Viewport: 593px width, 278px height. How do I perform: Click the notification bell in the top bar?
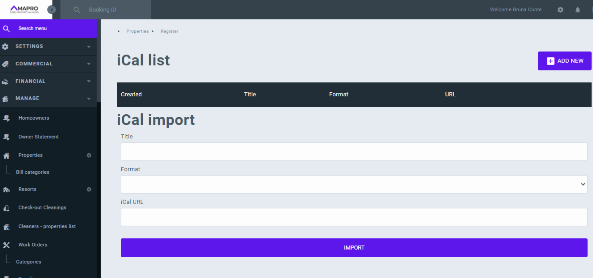pos(578,10)
